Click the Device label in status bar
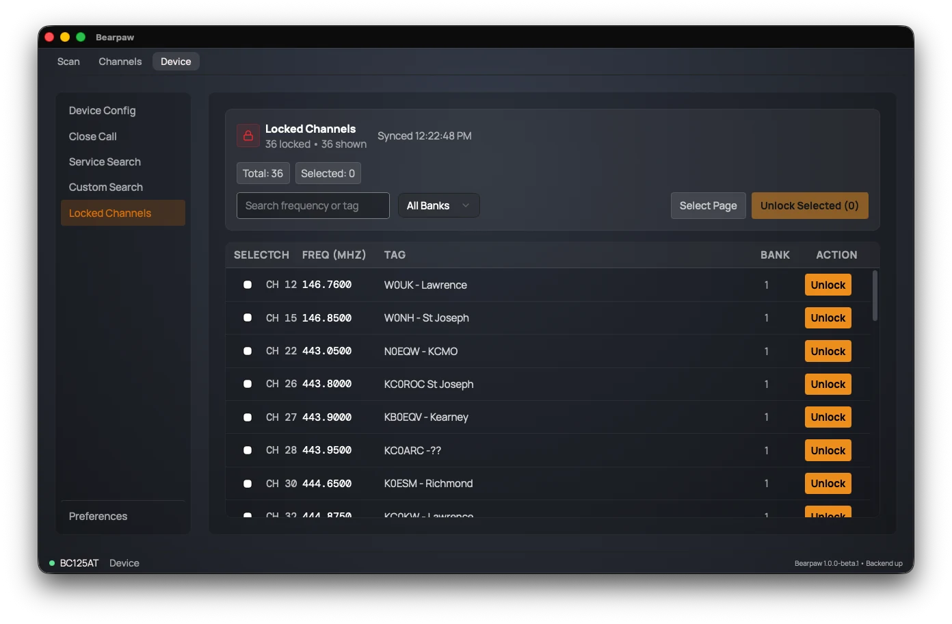Viewport: 952px width, 624px height. pos(124,563)
